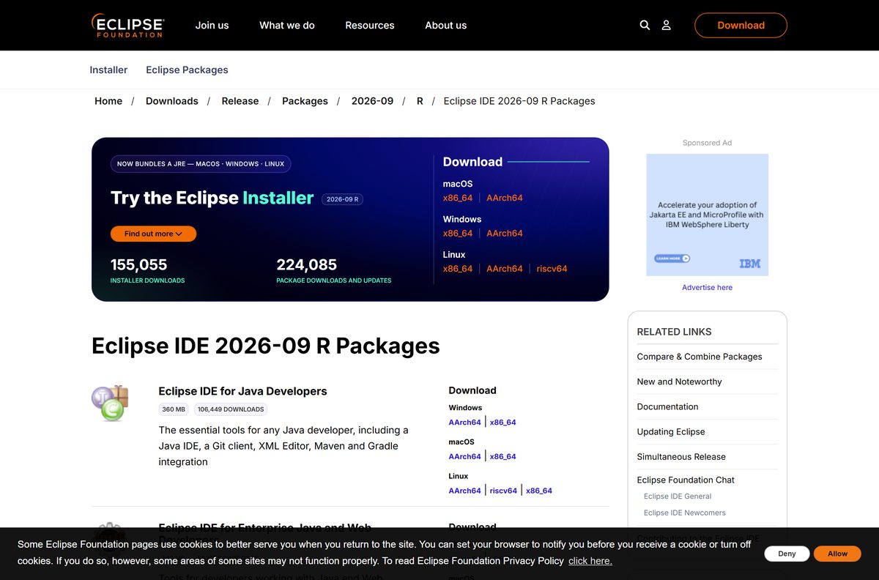Deny cookies in the banner
879x580 pixels.
click(x=787, y=554)
